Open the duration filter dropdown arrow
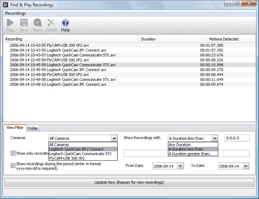 (x=215, y=138)
